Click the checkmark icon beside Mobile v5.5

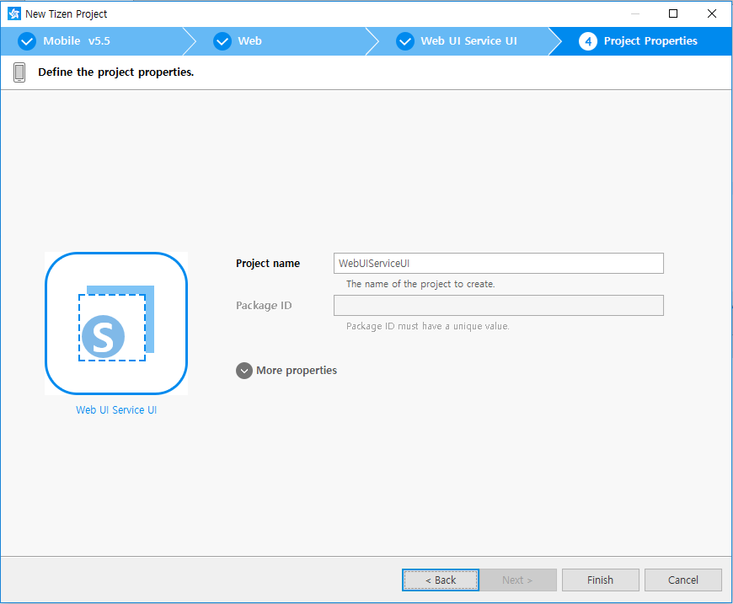[27, 41]
